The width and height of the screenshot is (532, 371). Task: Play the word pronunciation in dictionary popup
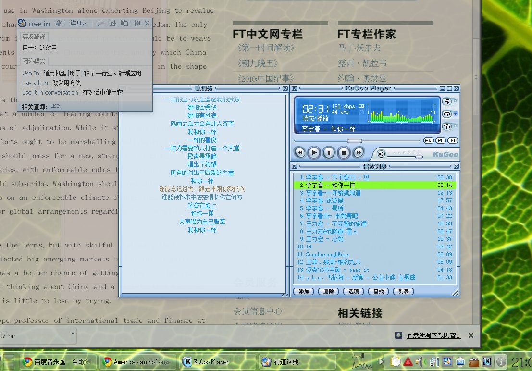click(x=60, y=23)
